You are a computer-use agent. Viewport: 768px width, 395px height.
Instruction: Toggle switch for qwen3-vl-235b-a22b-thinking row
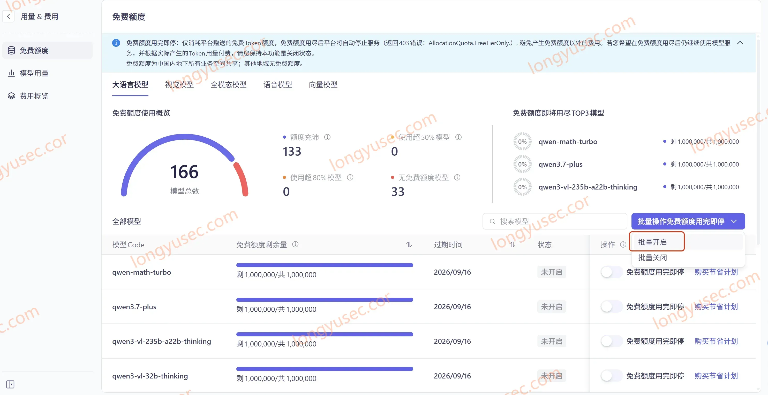click(x=611, y=341)
